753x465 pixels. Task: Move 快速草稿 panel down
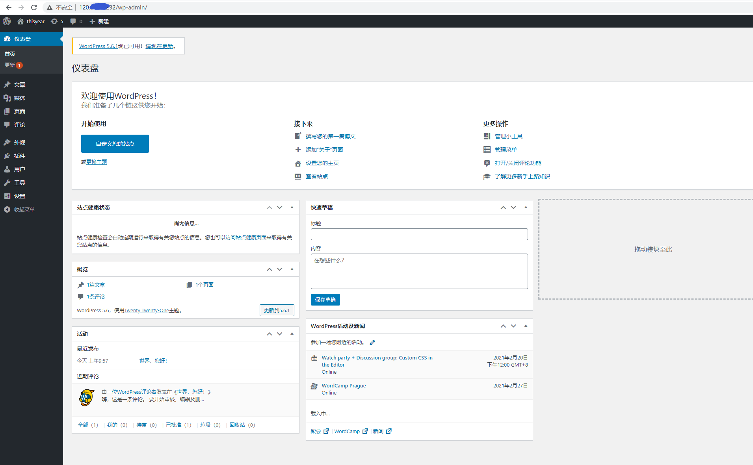[x=513, y=207]
